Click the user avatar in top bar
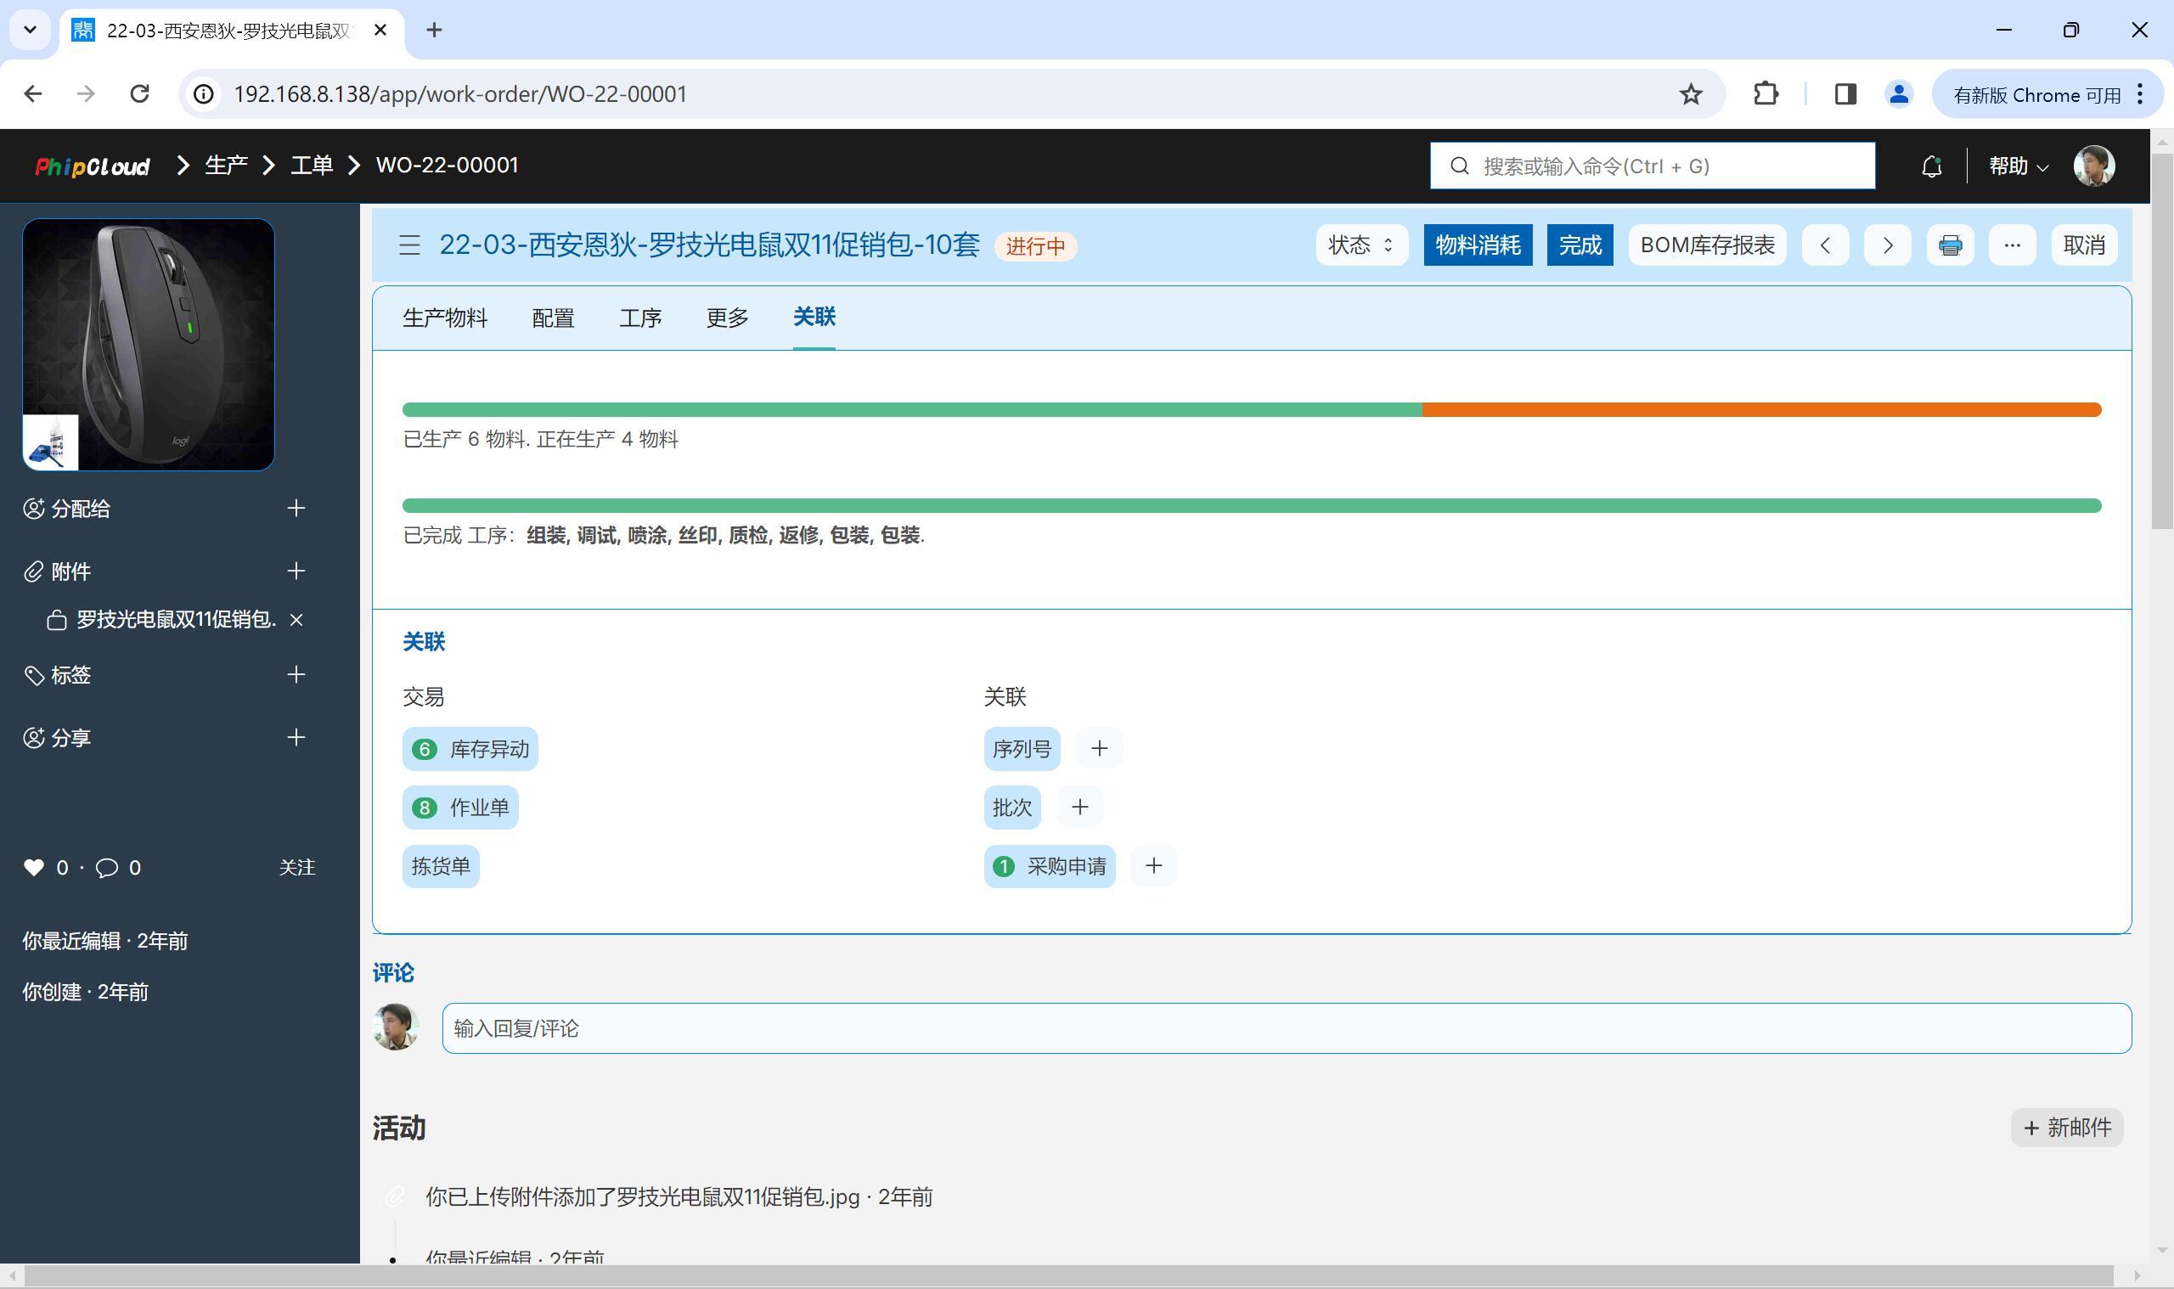This screenshot has height=1289, width=2174. click(2094, 166)
